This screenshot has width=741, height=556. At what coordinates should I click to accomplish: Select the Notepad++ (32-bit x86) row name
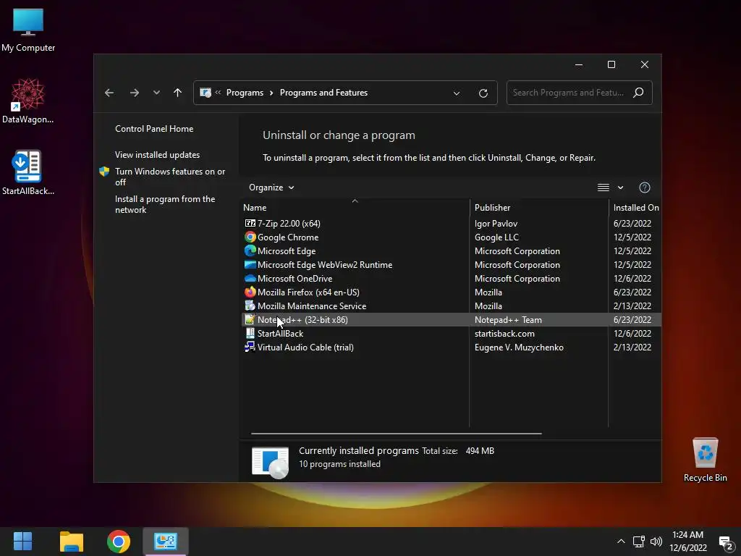pos(302,319)
